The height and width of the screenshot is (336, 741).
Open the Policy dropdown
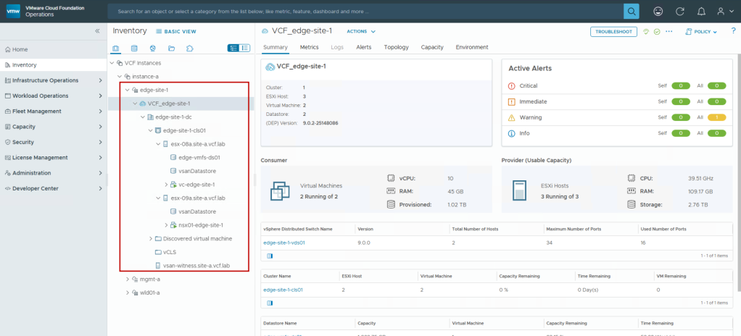[701, 32]
